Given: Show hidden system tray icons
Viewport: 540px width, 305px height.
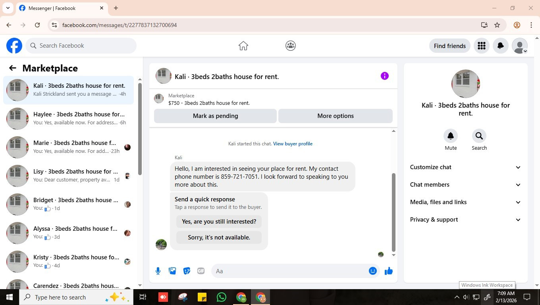Looking at the screenshot, I should click(x=457, y=297).
